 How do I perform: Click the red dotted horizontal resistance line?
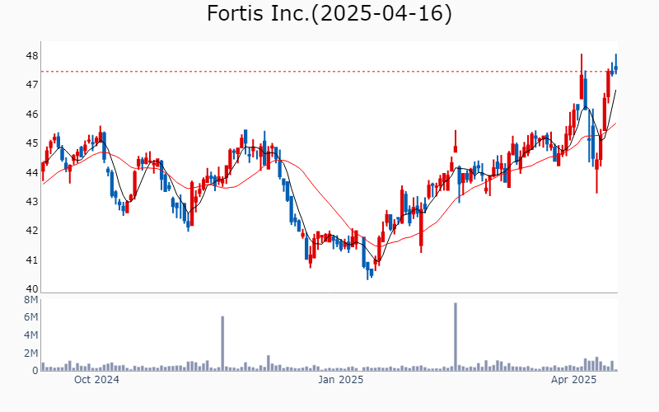click(x=329, y=72)
